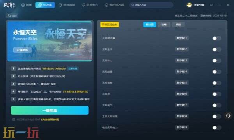Image resolution: width=234 pixels, height=140 pixels.
Task: Toggle the switch for 数字键 8 cheat
Action: pos(217,116)
